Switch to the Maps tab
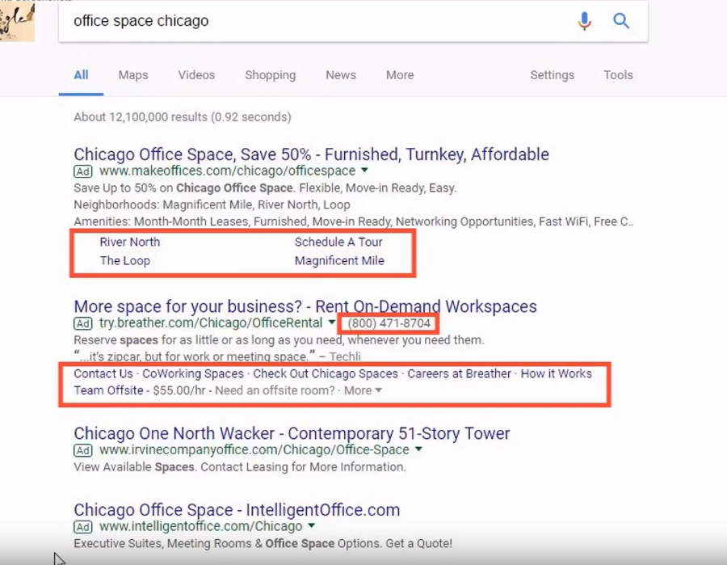 [133, 75]
